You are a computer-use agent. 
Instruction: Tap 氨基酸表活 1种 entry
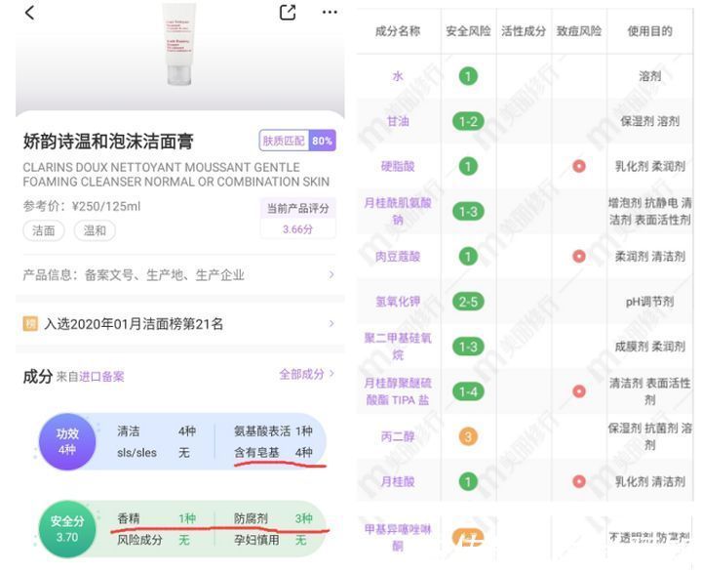point(273,431)
